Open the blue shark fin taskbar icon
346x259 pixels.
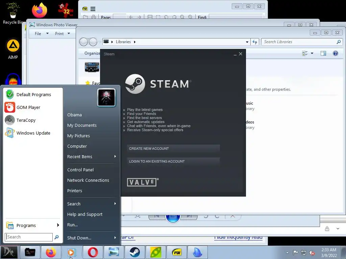(197, 252)
